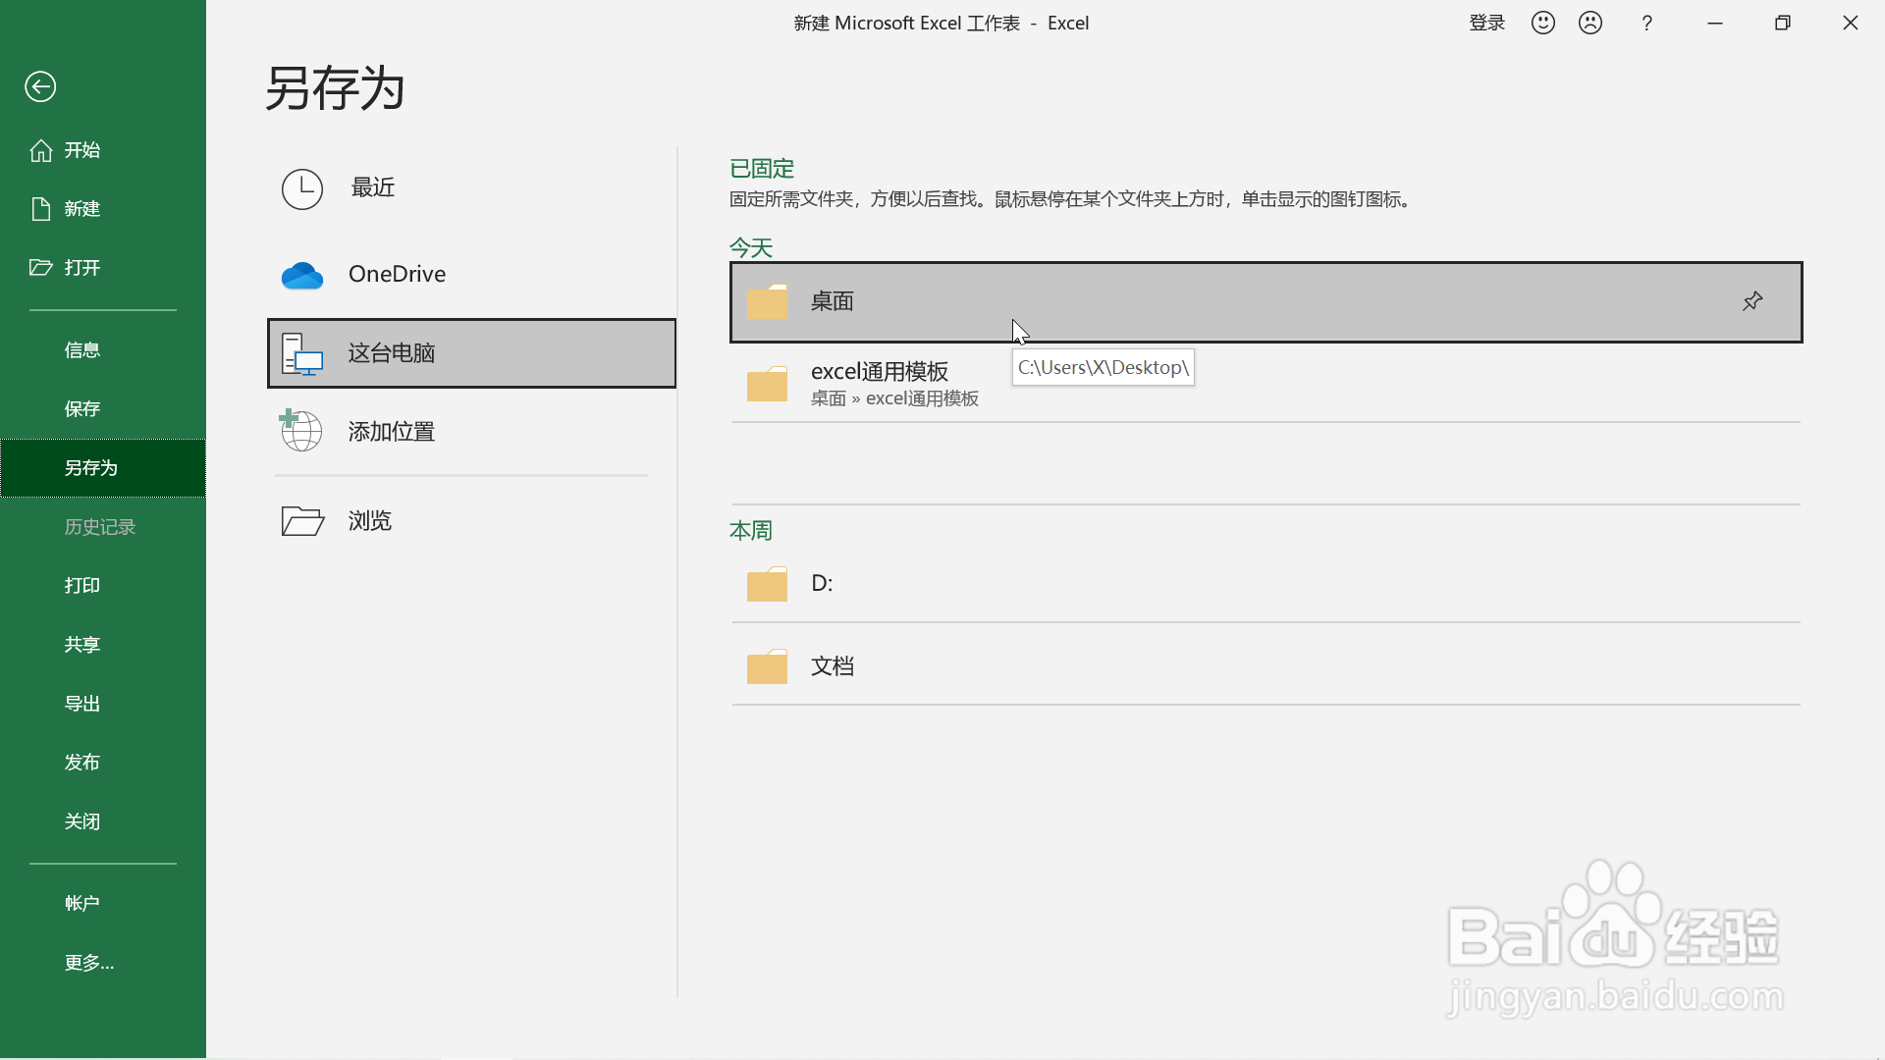Select the 文档 folder entry
Screen dimensions: 1885x1060
[x=832, y=666]
